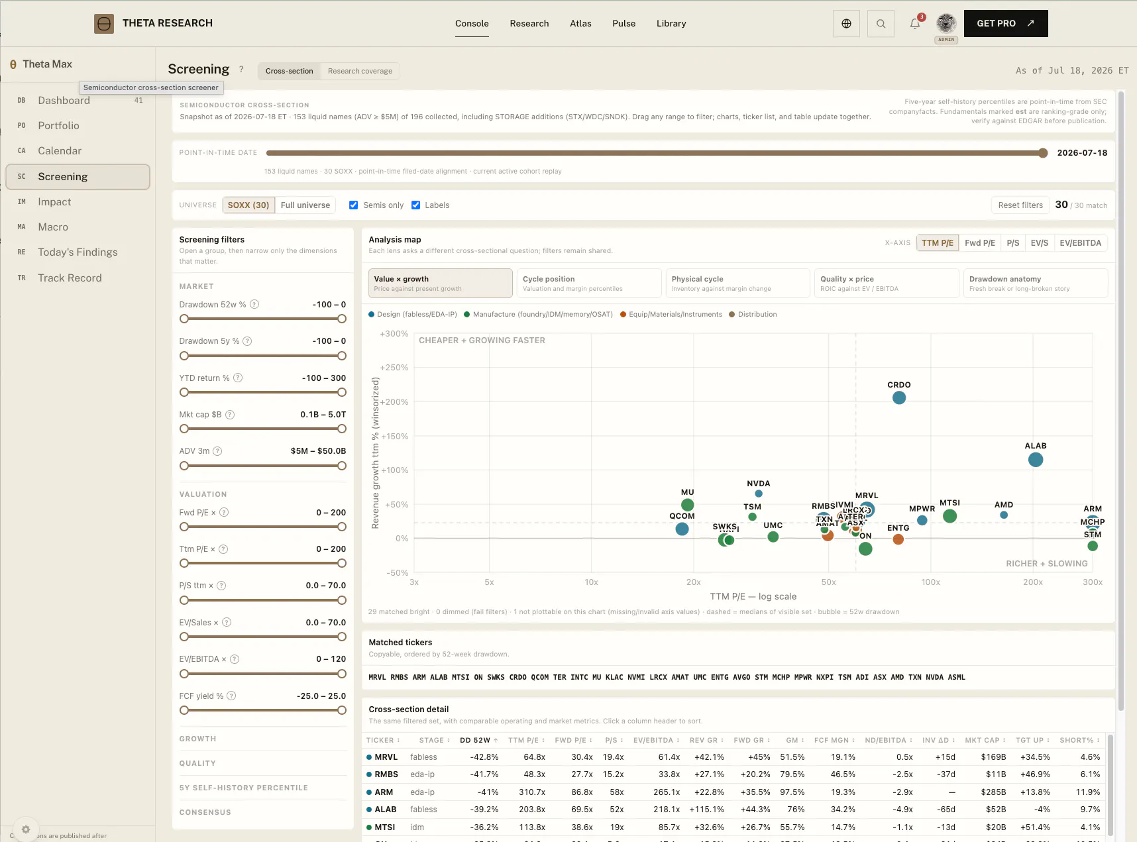The height and width of the screenshot is (842, 1137).
Task: Collapse the Valuation filter group
Action: [x=263, y=494]
